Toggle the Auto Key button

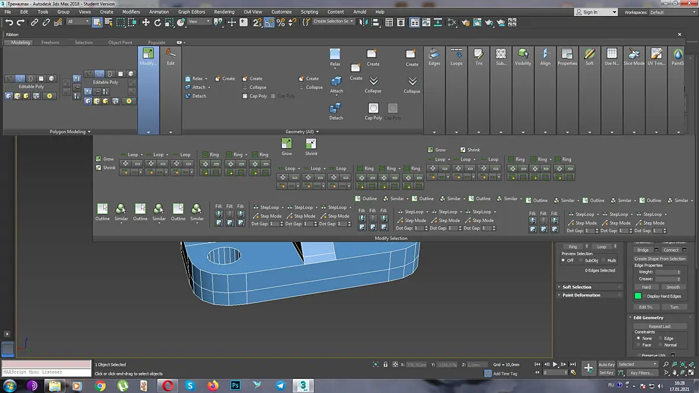tap(606, 365)
